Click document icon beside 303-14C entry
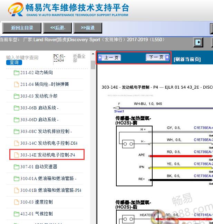The image size is (213, 224). pos(17,143)
